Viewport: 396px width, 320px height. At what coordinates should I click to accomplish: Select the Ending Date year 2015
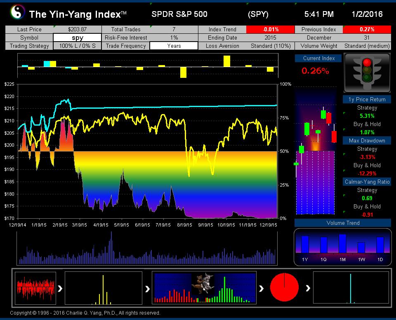[271, 37]
